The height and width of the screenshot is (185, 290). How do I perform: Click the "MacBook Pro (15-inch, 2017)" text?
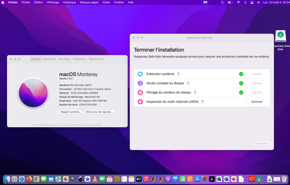pos(75,85)
